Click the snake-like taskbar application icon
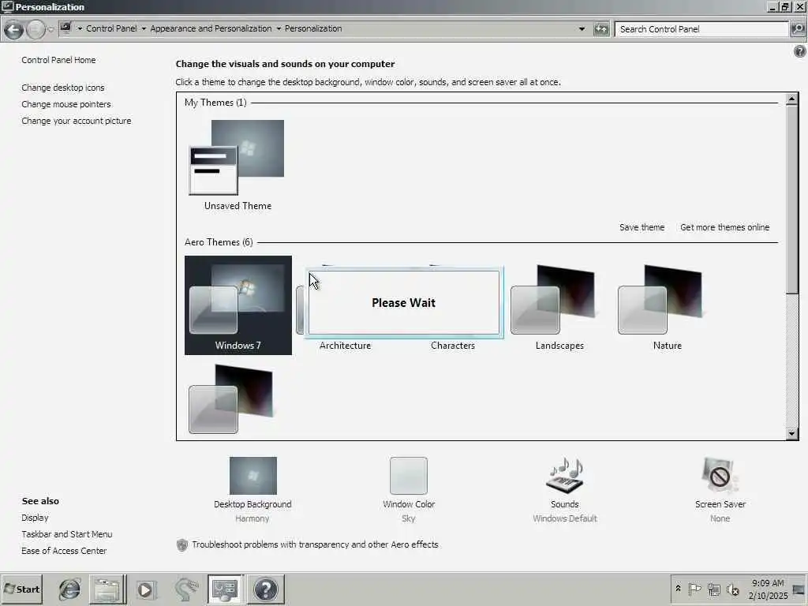 (186, 589)
